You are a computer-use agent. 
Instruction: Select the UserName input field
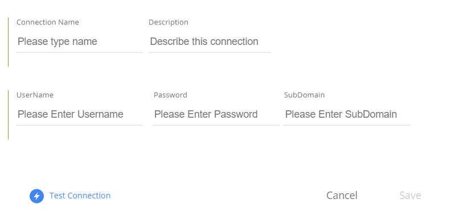click(79, 115)
